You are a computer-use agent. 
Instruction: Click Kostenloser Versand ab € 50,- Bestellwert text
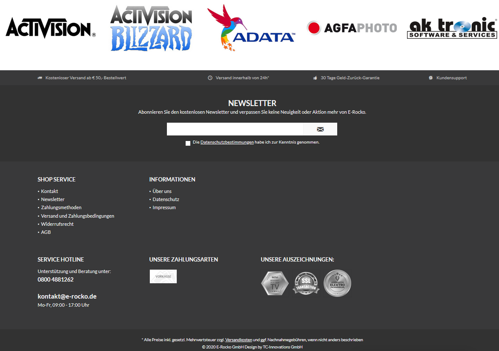pyautogui.click(x=86, y=78)
